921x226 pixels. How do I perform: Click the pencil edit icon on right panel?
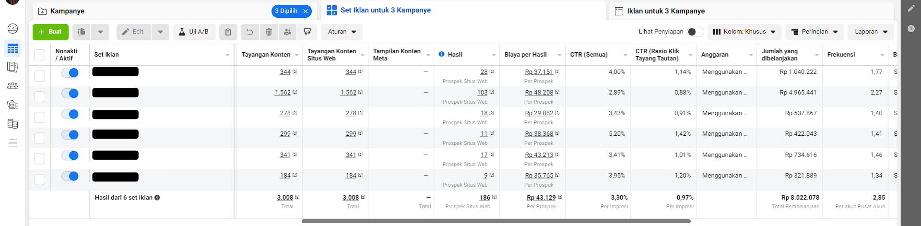(911, 8)
